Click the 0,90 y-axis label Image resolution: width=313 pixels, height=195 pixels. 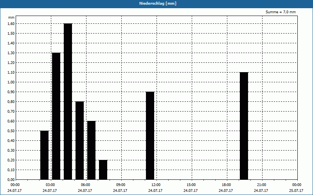pyautogui.click(x=11, y=92)
